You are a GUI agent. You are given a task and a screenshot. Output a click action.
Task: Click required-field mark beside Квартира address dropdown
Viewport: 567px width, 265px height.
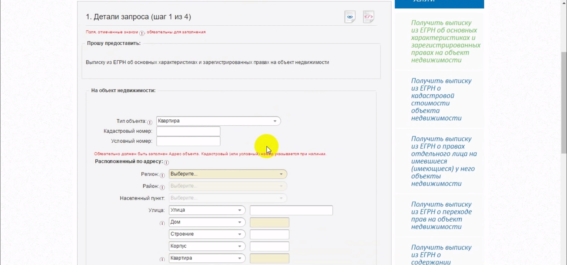(162, 259)
